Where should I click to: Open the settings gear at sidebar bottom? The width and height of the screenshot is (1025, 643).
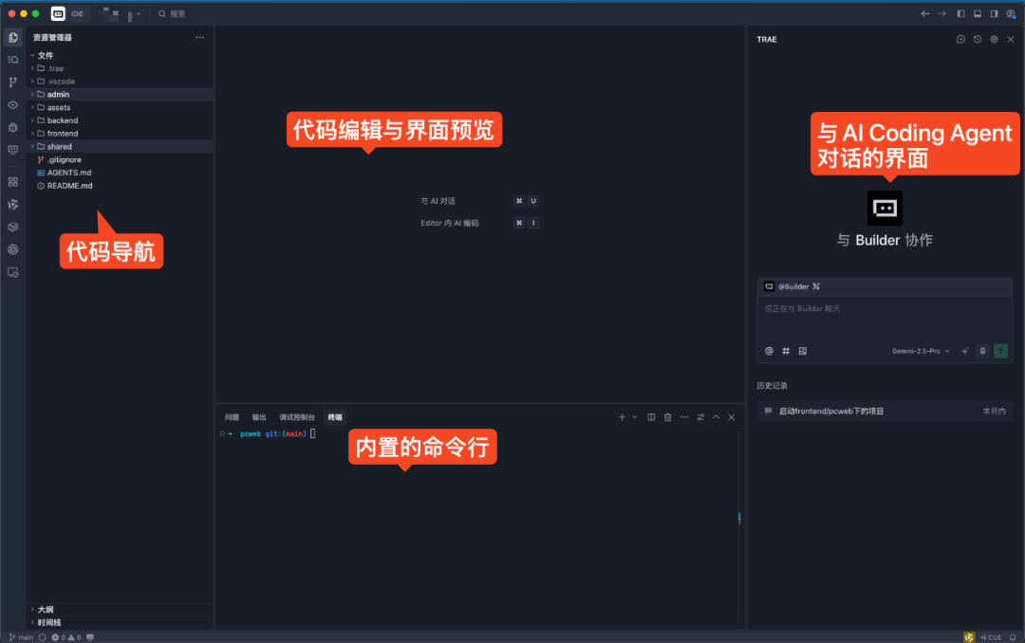(13, 249)
